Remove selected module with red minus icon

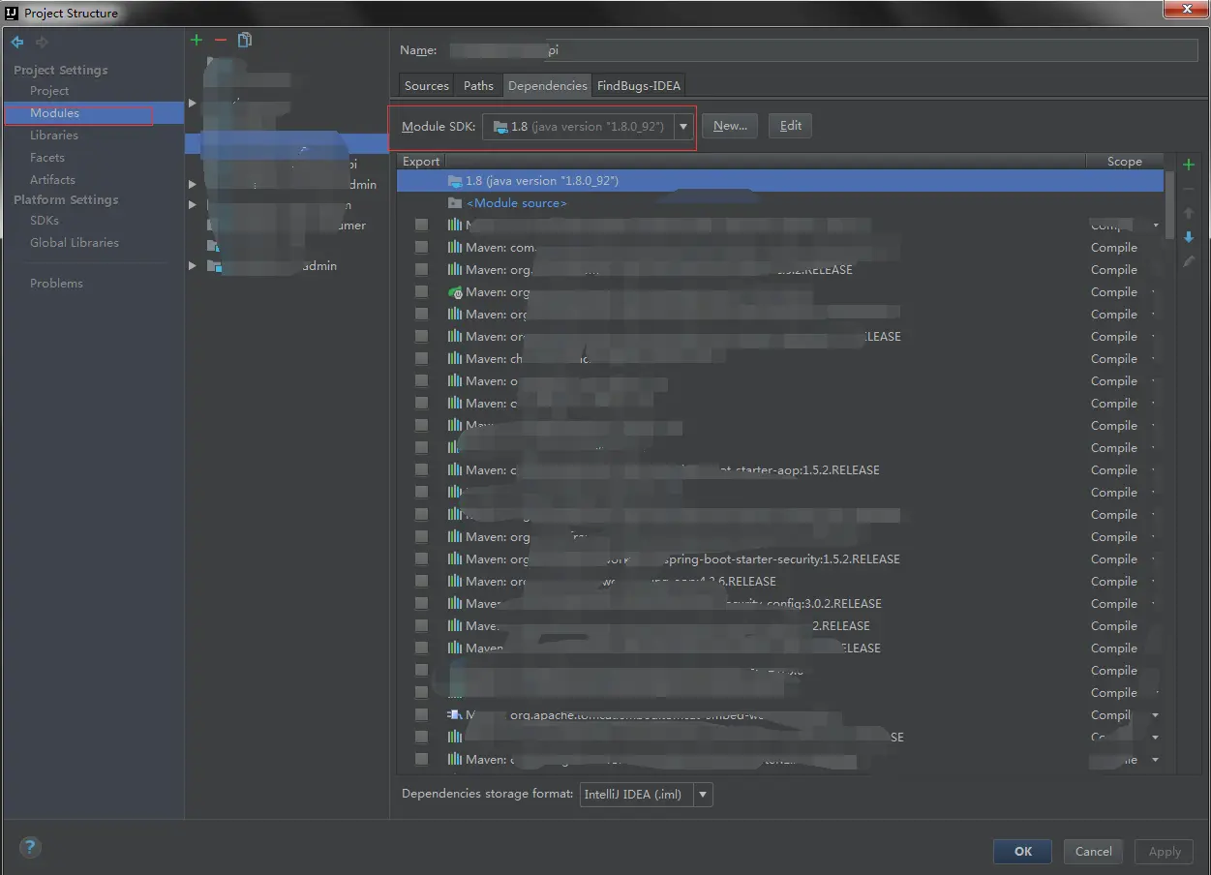tap(221, 40)
